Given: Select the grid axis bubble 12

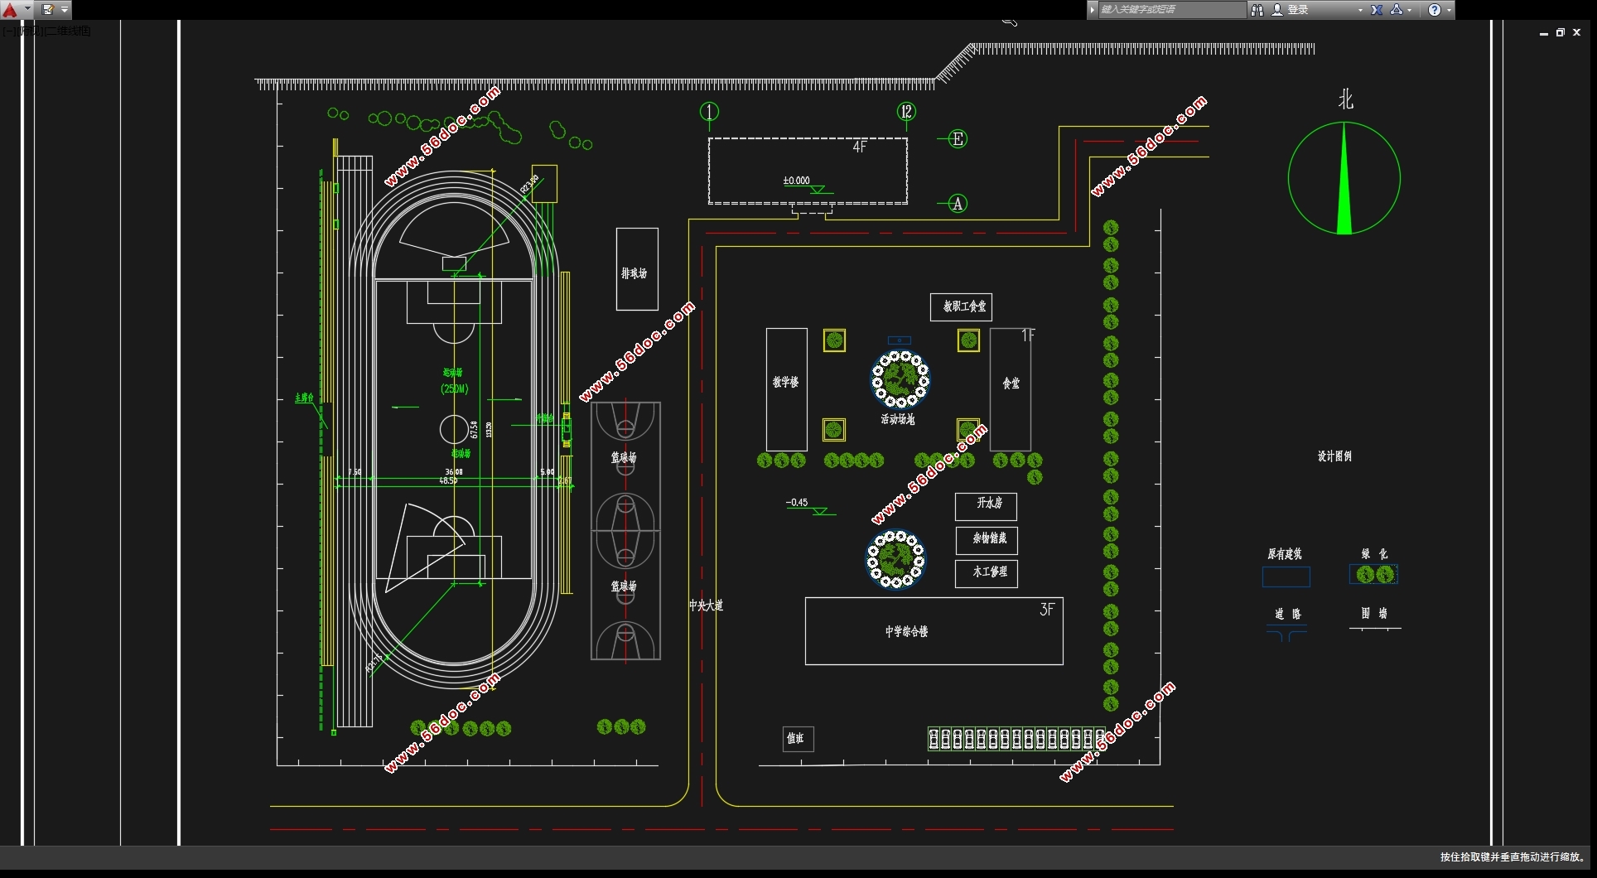Looking at the screenshot, I should 906,111.
